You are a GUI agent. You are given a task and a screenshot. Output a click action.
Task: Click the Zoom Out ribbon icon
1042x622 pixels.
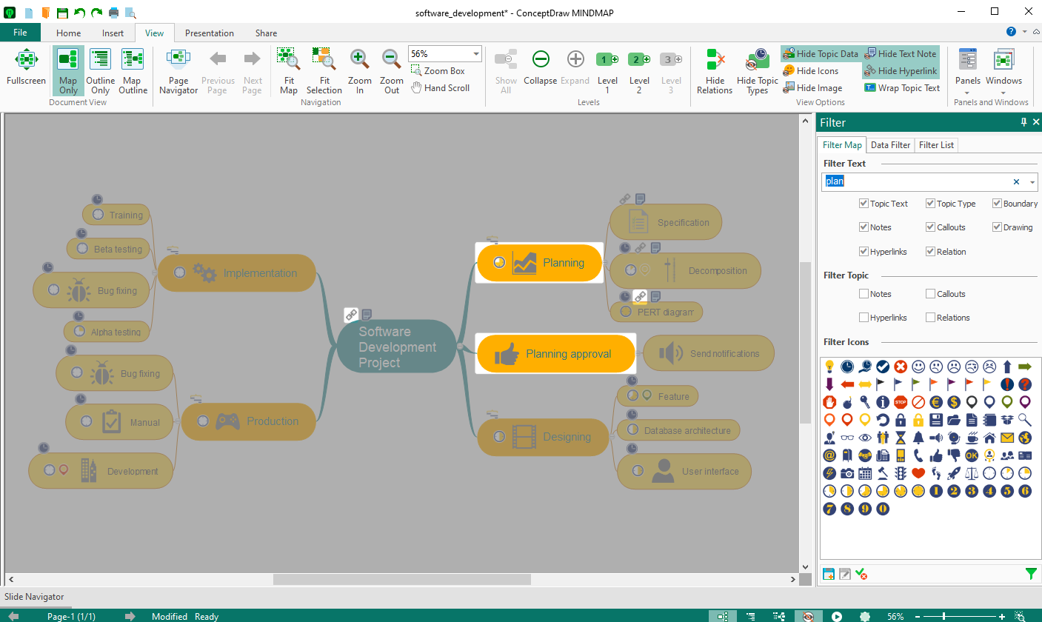pyautogui.click(x=392, y=71)
